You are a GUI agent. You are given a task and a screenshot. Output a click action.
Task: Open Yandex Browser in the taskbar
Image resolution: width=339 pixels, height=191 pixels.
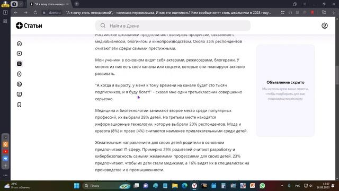[x=194, y=186]
